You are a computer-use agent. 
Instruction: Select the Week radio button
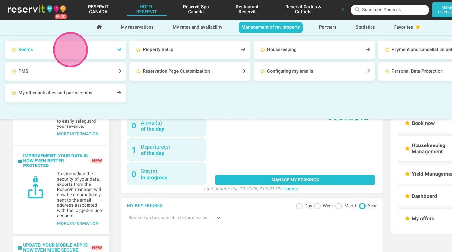(x=317, y=206)
